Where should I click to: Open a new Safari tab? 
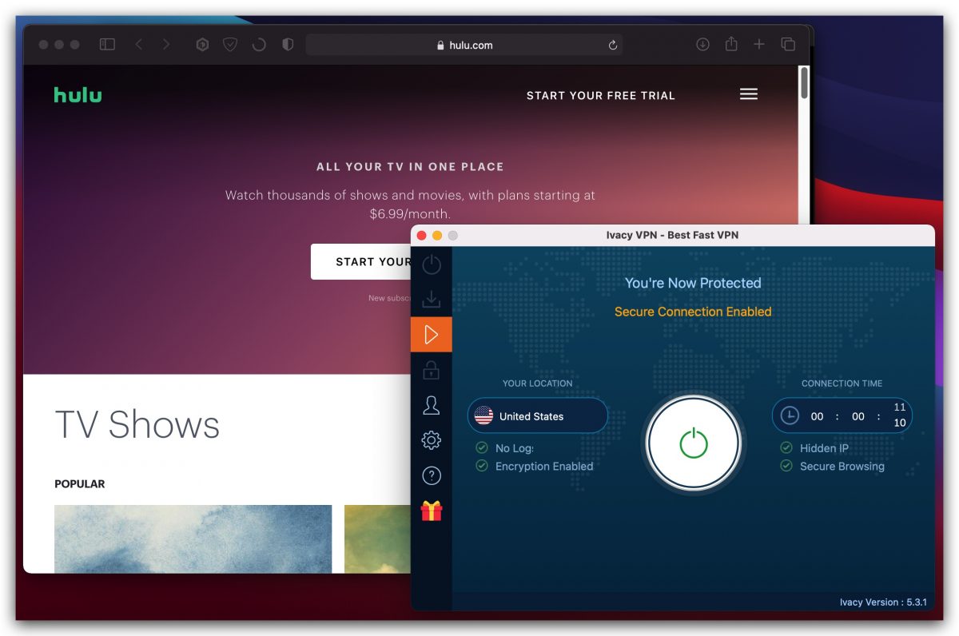point(759,45)
